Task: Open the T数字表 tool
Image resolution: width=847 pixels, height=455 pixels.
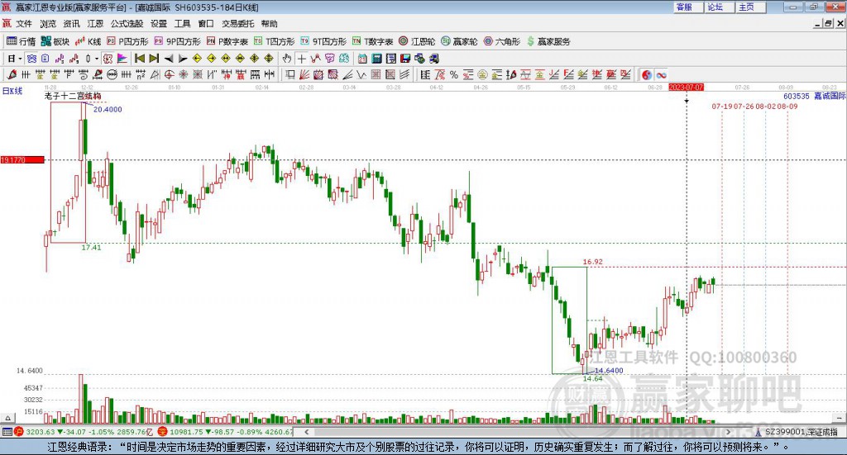Action: [373, 41]
